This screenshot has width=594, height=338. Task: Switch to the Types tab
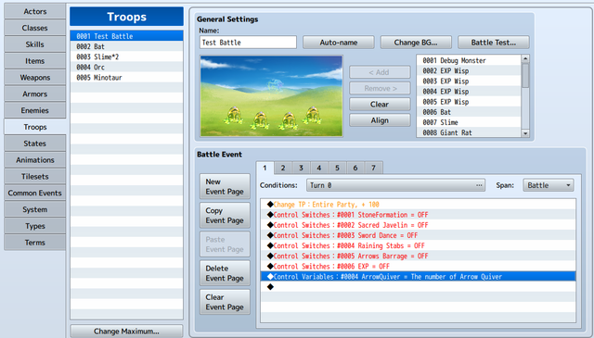pyautogui.click(x=35, y=226)
